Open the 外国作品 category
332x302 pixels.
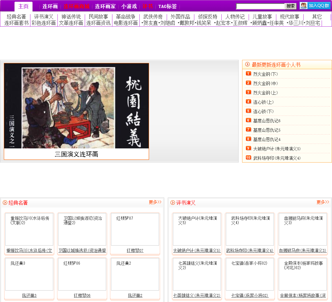pyautogui.click(x=180, y=17)
